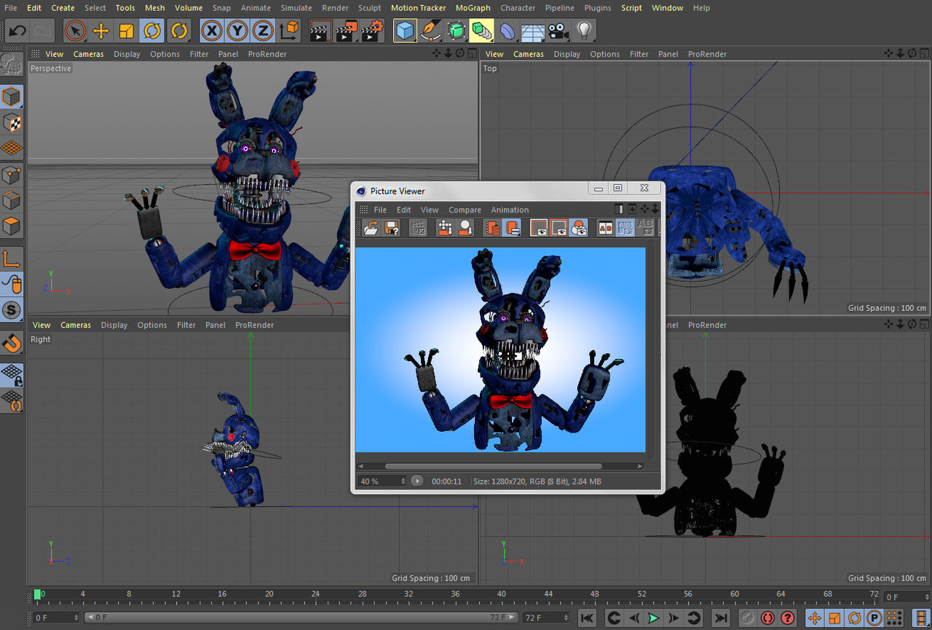Viewport: 932px width, 630px height.
Task: Click stepper arrows of 72 F end field
Action: (567, 618)
